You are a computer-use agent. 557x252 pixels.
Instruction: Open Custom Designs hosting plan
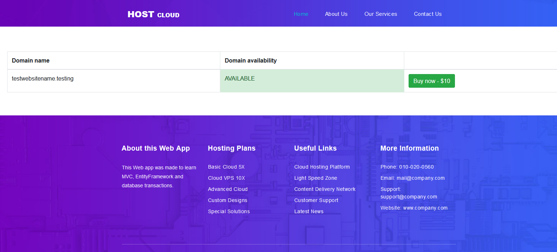tap(227, 200)
